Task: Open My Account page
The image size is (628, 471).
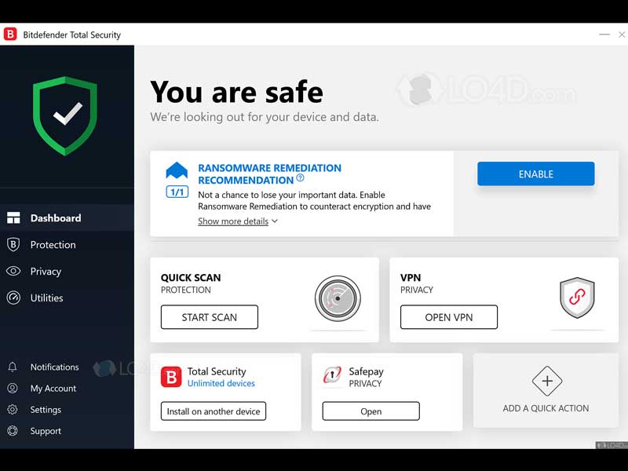Action: (53, 389)
